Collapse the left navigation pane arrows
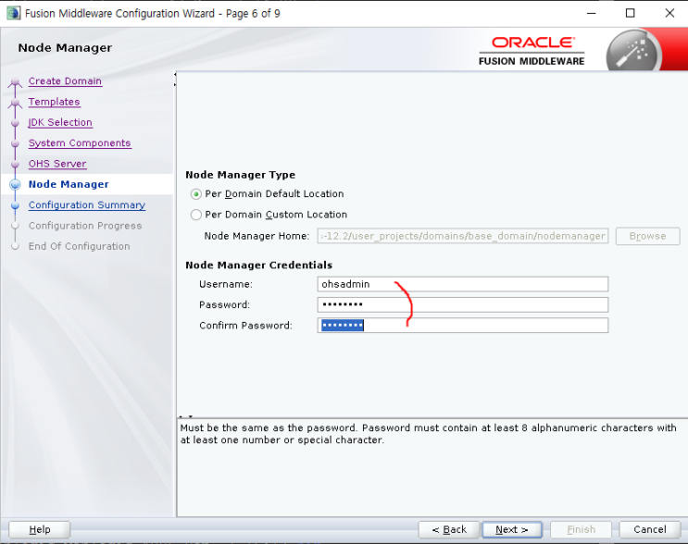The image size is (688, 544). pyautogui.click(x=175, y=80)
